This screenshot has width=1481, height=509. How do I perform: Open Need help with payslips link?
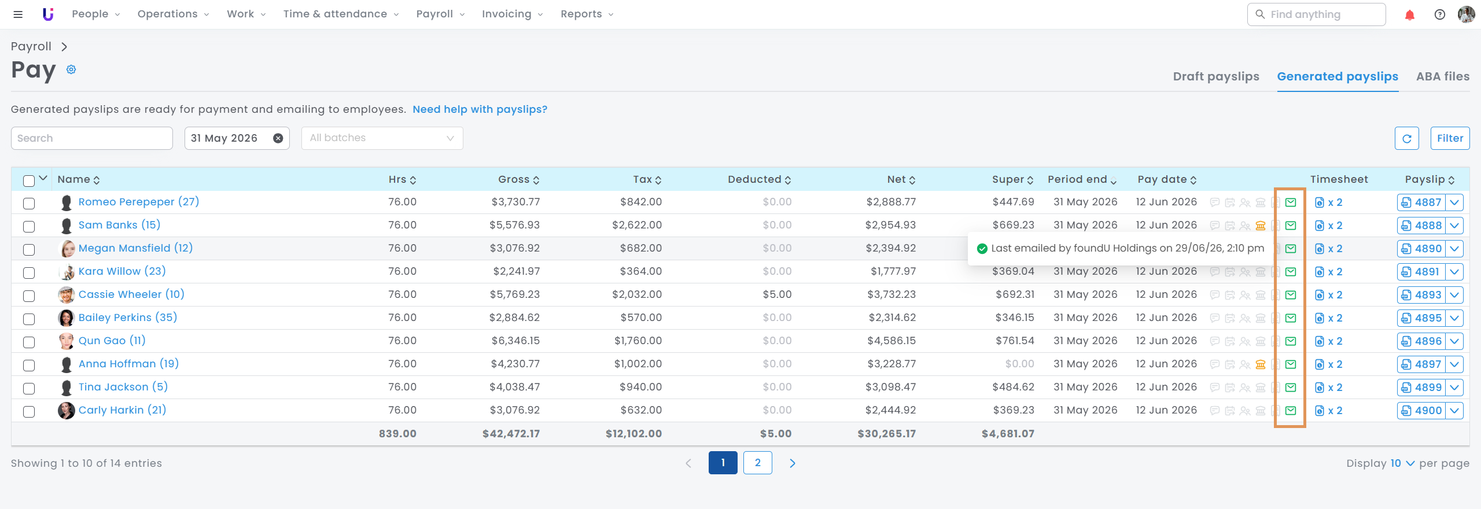480,109
